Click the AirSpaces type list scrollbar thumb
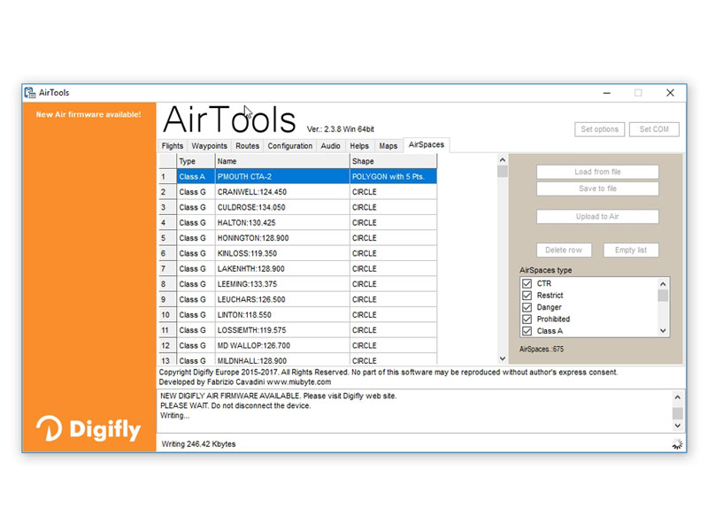Image resolution: width=708 pixels, height=531 pixels. 663,296
